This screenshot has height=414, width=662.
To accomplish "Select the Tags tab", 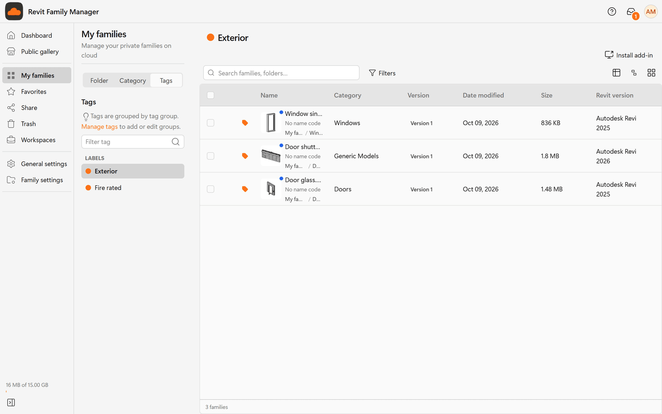I will [x=166, y=80].
